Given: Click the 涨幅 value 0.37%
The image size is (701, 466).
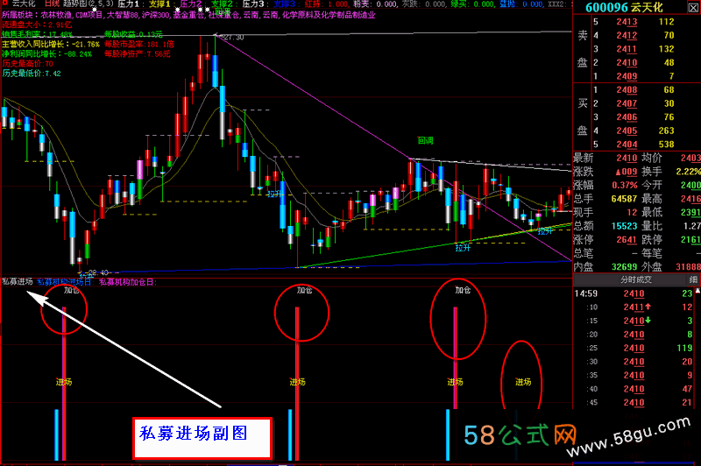Looking at the screenshot, I should coord(625,185).
